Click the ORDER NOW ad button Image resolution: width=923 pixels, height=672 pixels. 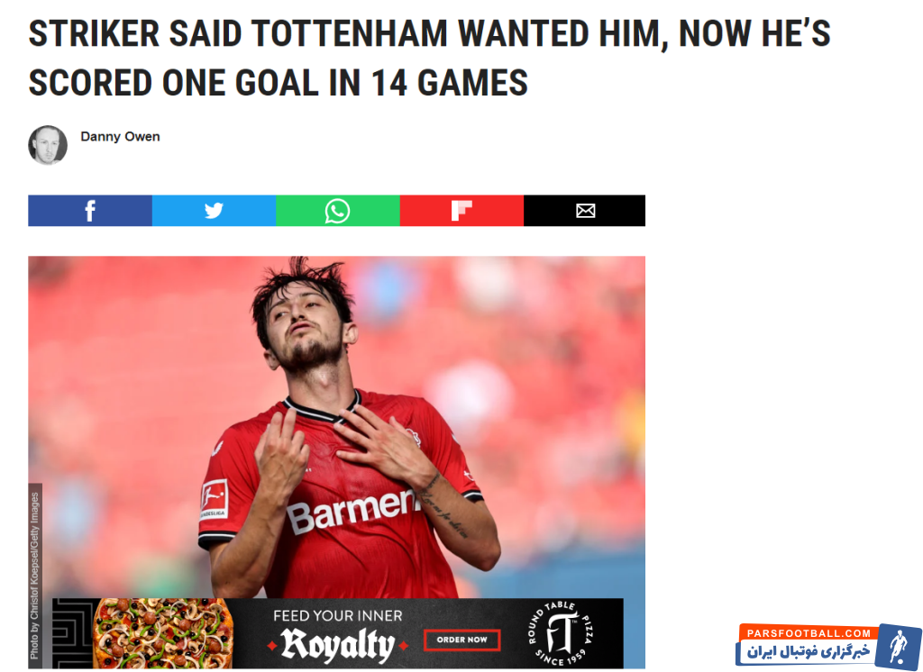462,640
